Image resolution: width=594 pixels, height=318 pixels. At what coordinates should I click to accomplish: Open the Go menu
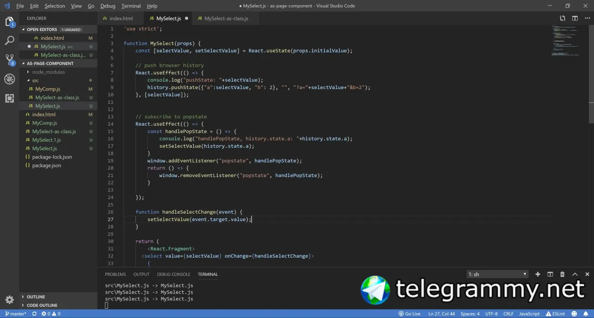tap(91, 6)
